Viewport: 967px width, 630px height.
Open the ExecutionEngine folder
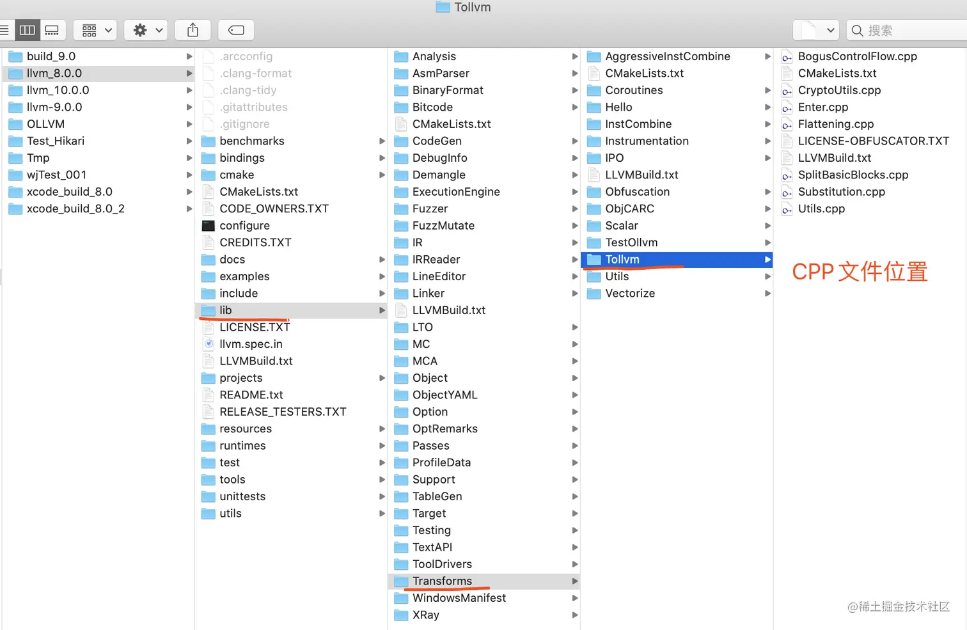484,192
